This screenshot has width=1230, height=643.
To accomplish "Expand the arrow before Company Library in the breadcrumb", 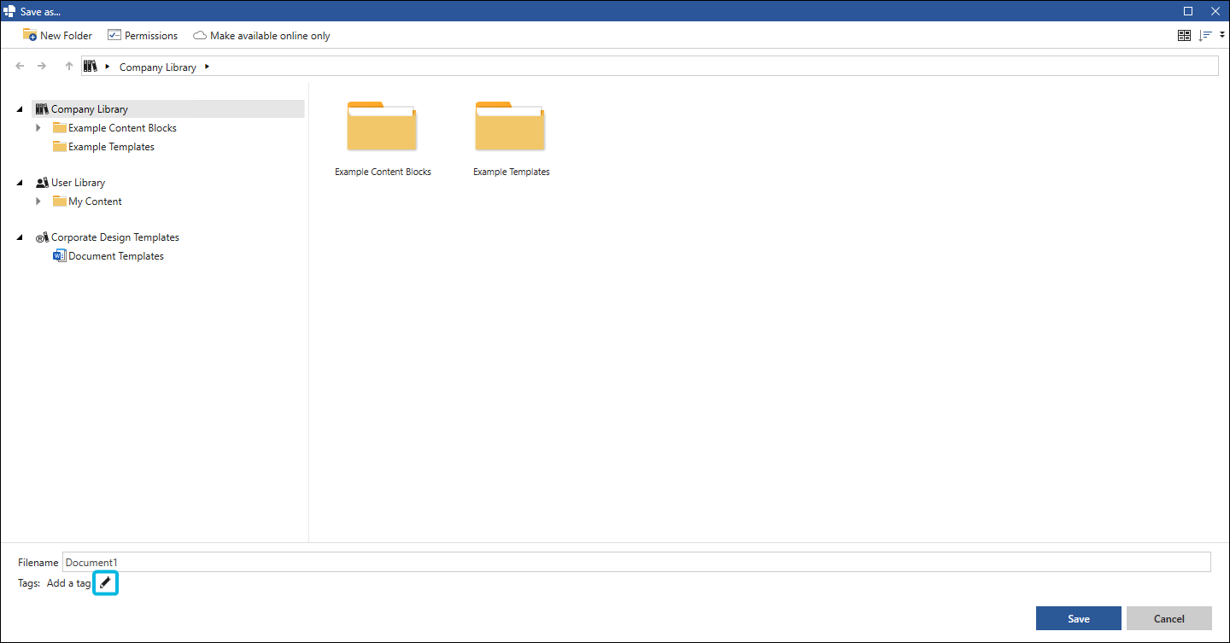I will click(108, 67).
